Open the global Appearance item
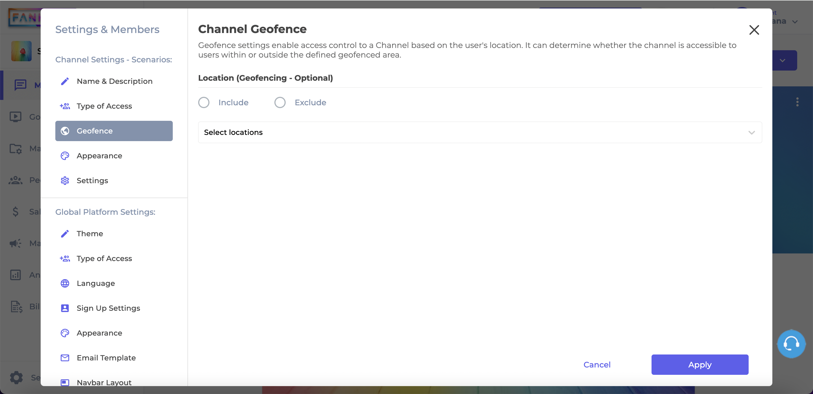This screenshot has height=394, width=813. pyautogui.click(x=114, y=333)
